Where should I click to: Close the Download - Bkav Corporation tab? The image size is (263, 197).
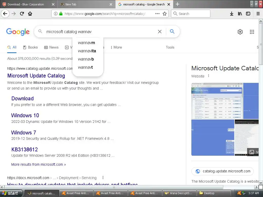pyautogui.click(x=53, y=4)
